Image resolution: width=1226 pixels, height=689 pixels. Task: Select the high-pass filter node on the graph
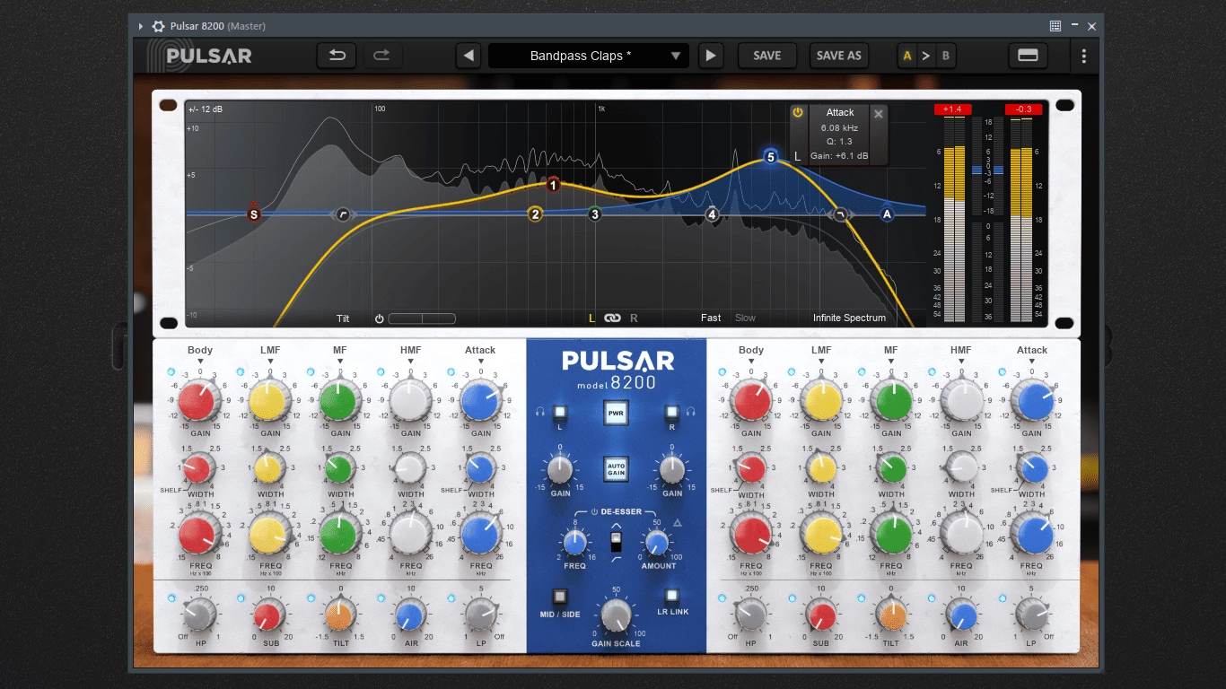(343, 214)
